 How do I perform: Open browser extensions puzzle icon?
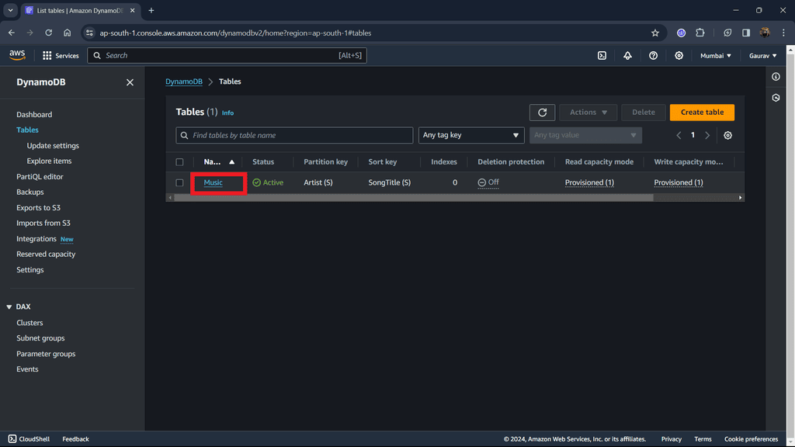[x=700, y=33]
